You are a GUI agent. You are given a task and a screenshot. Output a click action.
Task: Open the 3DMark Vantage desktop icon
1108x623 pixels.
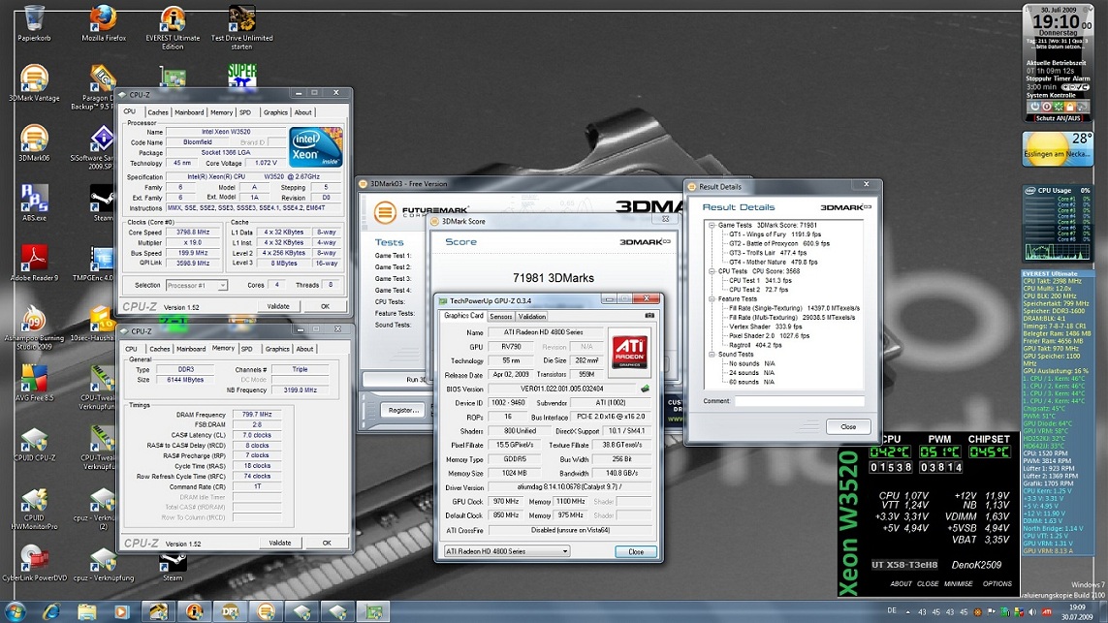tap(34, 82)
